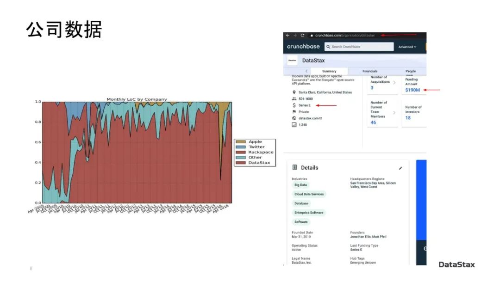Click the DataStax company logo thumbnail
Image resolution: width=500 pixels, height=281 pixels.
point(292,61)
